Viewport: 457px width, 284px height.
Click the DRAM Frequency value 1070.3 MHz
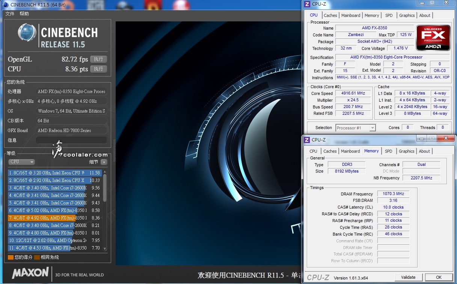click(x=393, y=194)
